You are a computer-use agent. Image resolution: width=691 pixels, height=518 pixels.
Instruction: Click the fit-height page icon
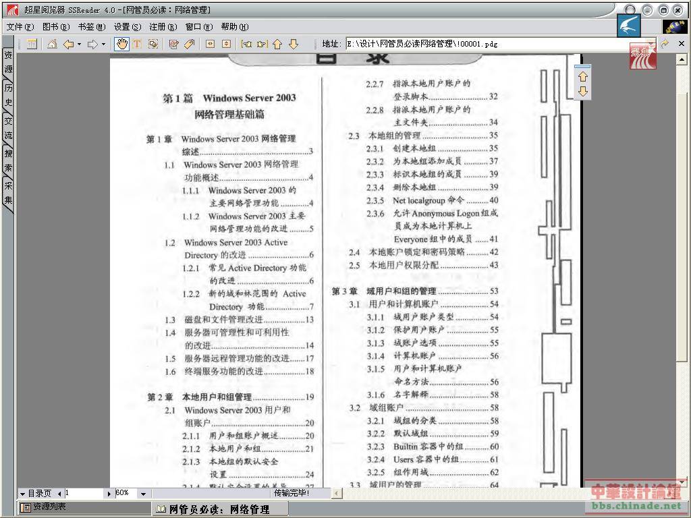[226, 44]
